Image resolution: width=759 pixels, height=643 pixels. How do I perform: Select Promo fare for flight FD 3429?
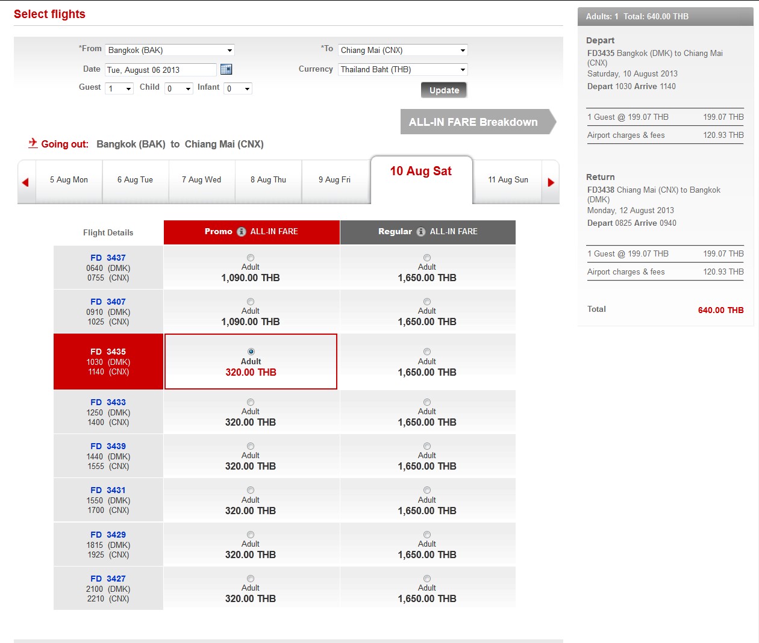point(251,535)
